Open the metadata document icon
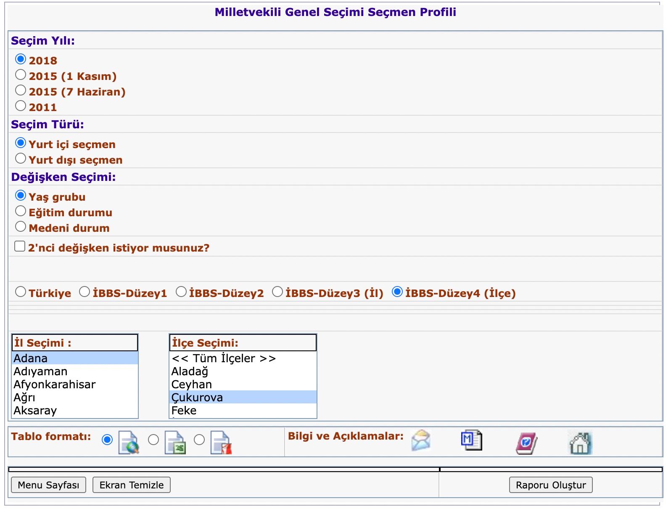Screen dimensions: 671x509 point(471,440)
